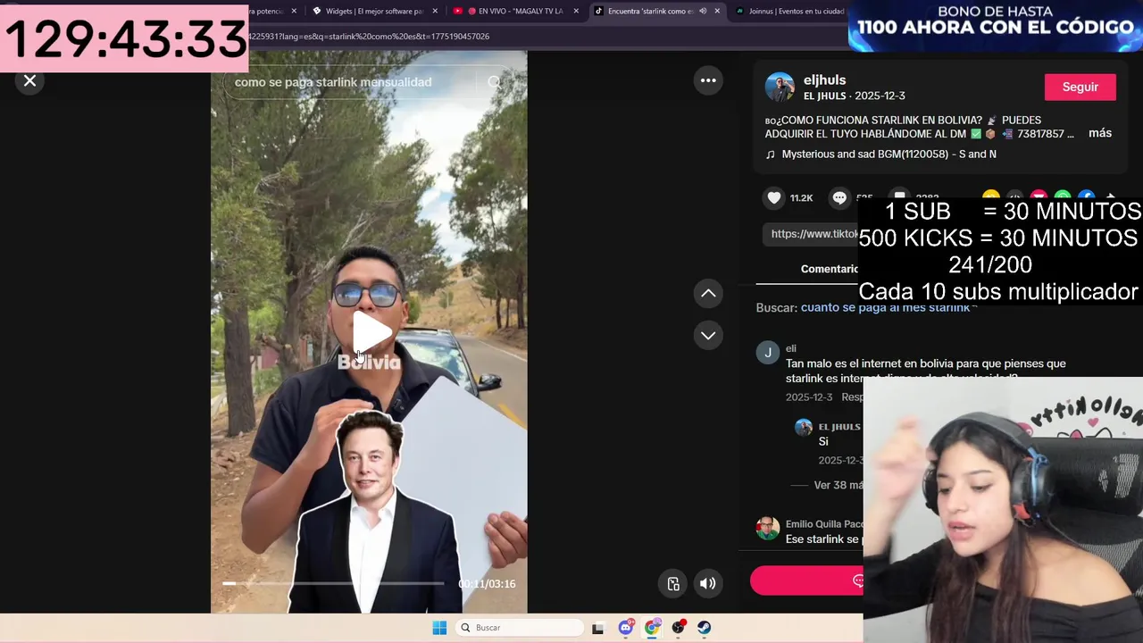The width and height of the screenshot is (1143, 643).
Task: Toggle the floating mini player icon
Action: click(x=673, y=583)
